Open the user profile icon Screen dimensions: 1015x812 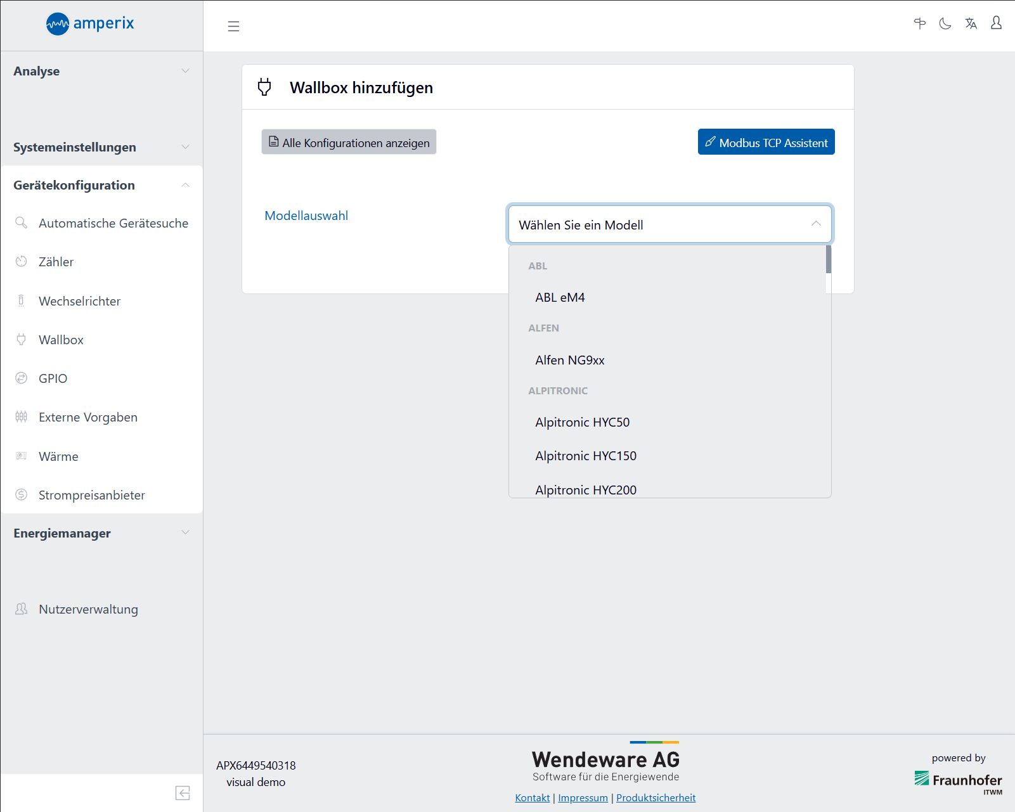tap(996, 23)
